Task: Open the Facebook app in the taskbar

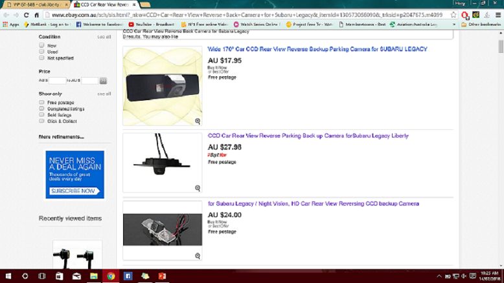Action: (x=128, y=276)
